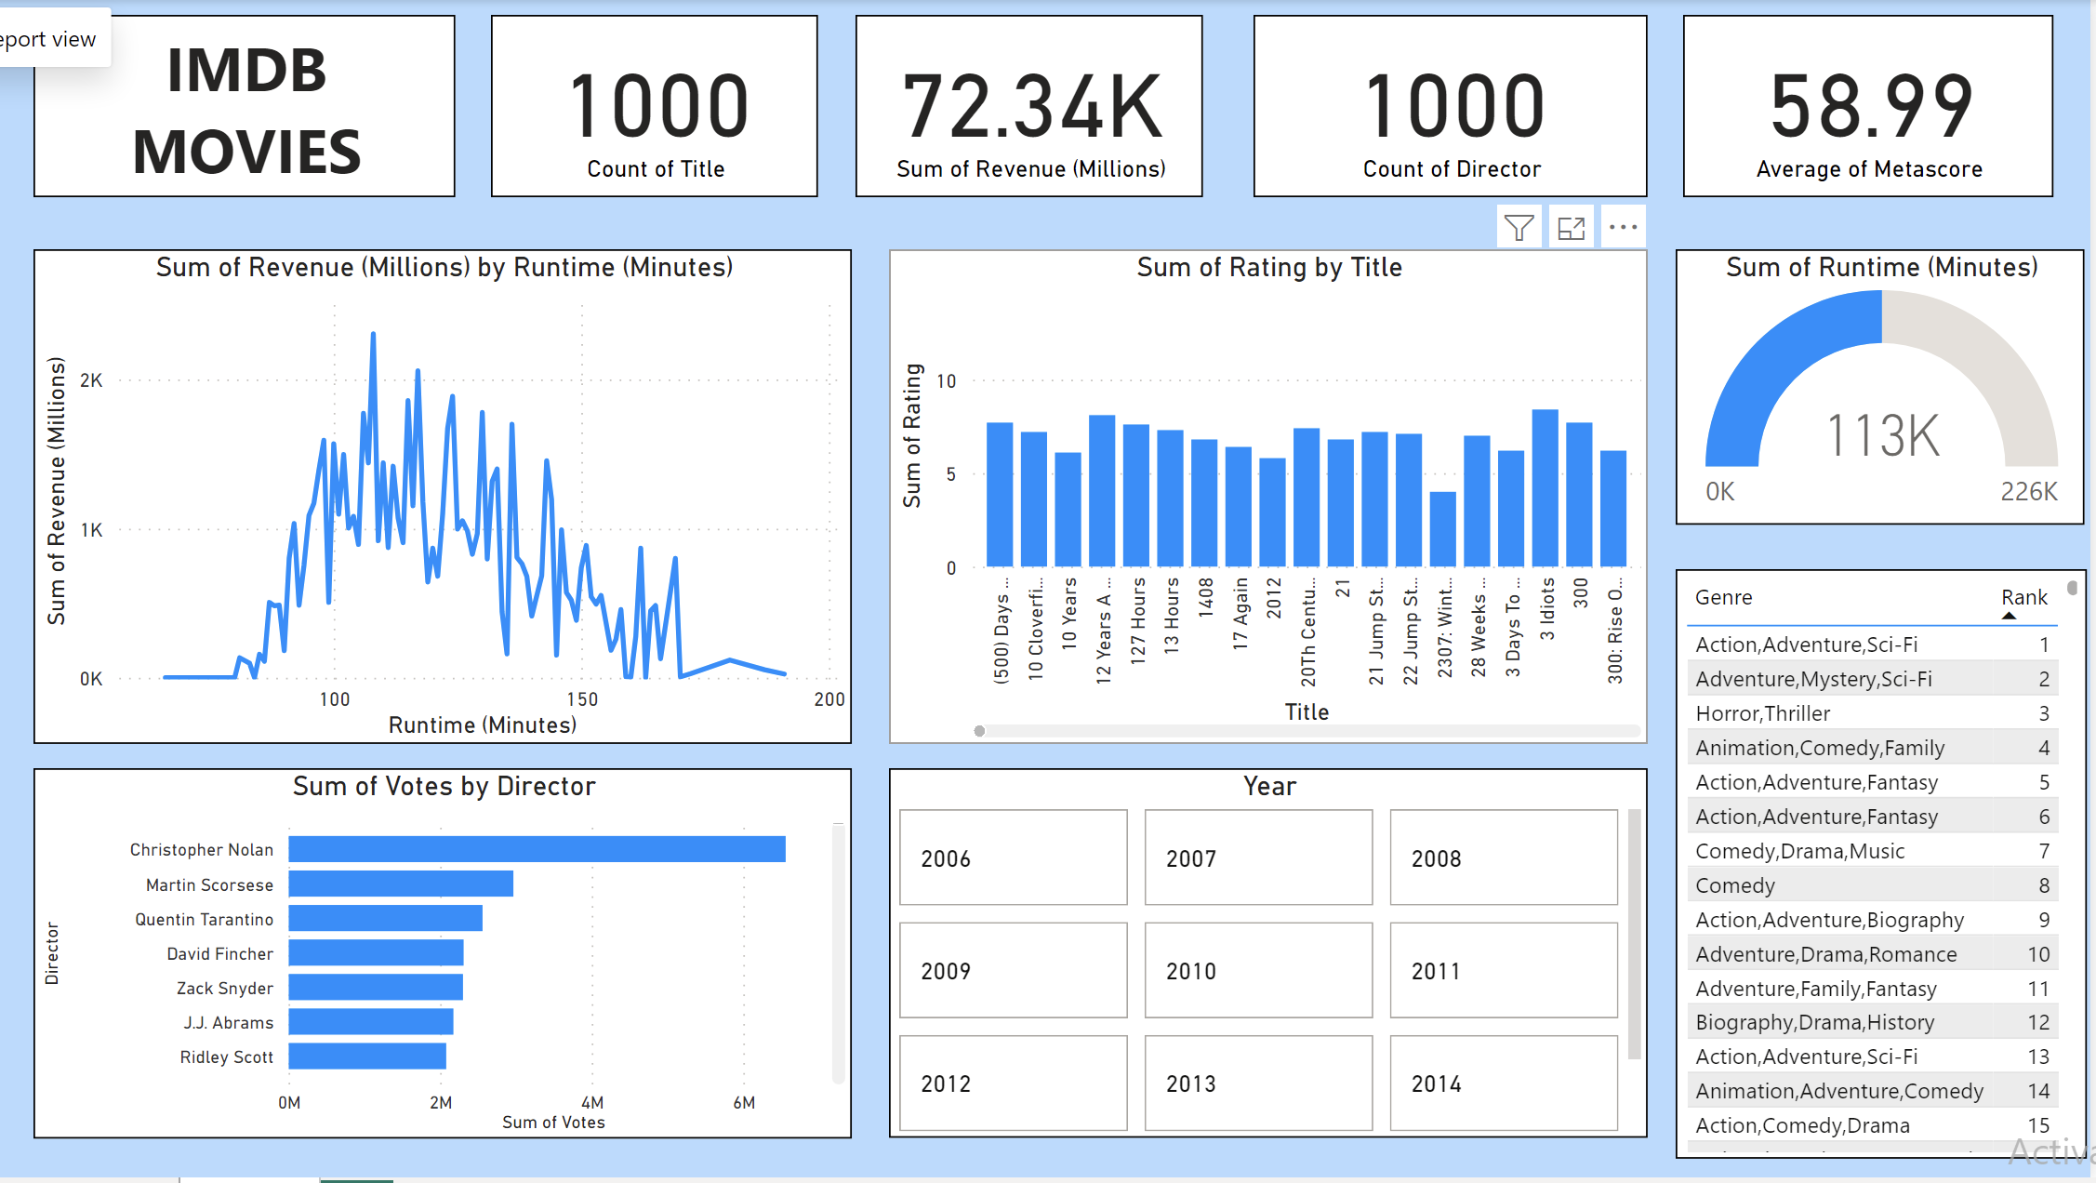Select the 2014 year slicer tile
Image resolution: width=2096 pixels, height=1183 pixels.
tap(1503, 1083)
